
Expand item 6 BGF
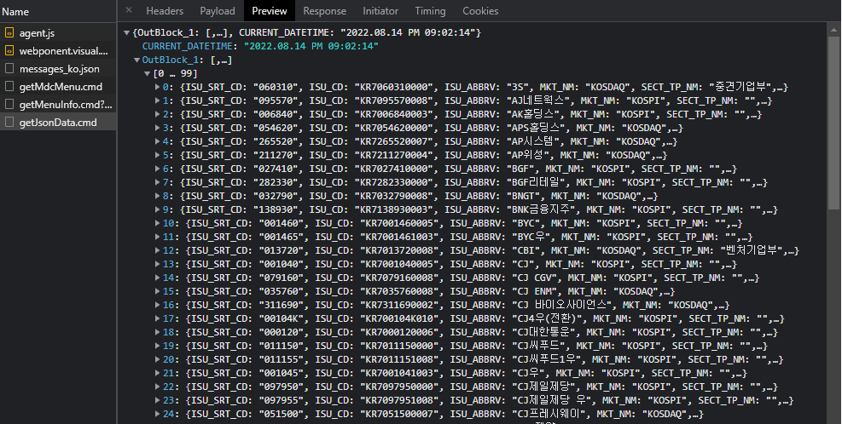[157, 169]
